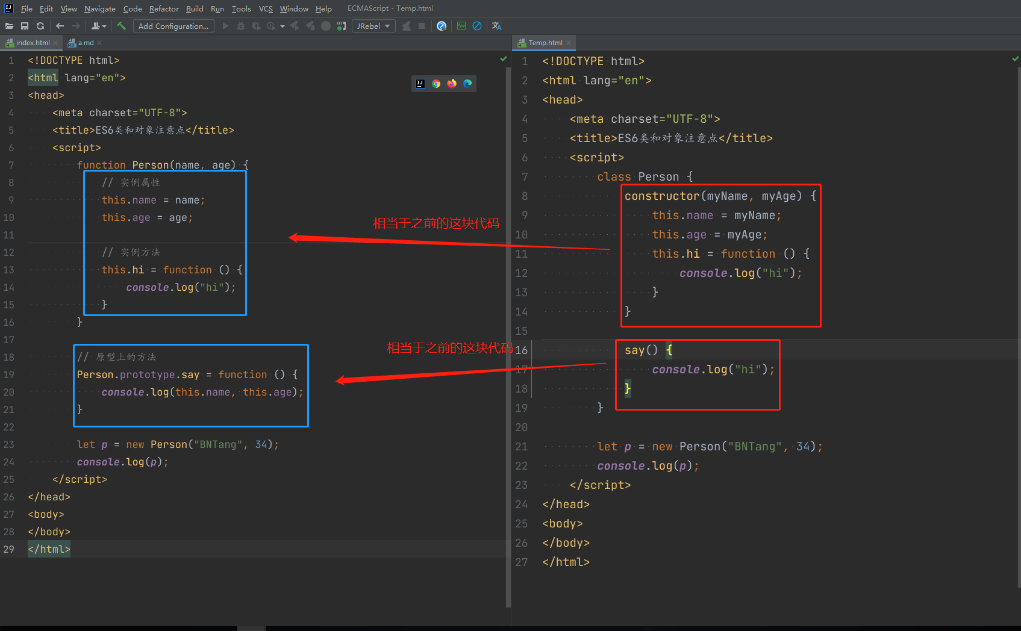Click the first JRebel rocket icon
The image size is (1021, 631).
(x=295, y=26)
